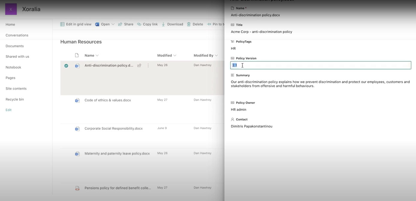Click the Policy Owner value HR admin
The width and height of the screenshot is (416, 201).
click(x=239, y=110)
